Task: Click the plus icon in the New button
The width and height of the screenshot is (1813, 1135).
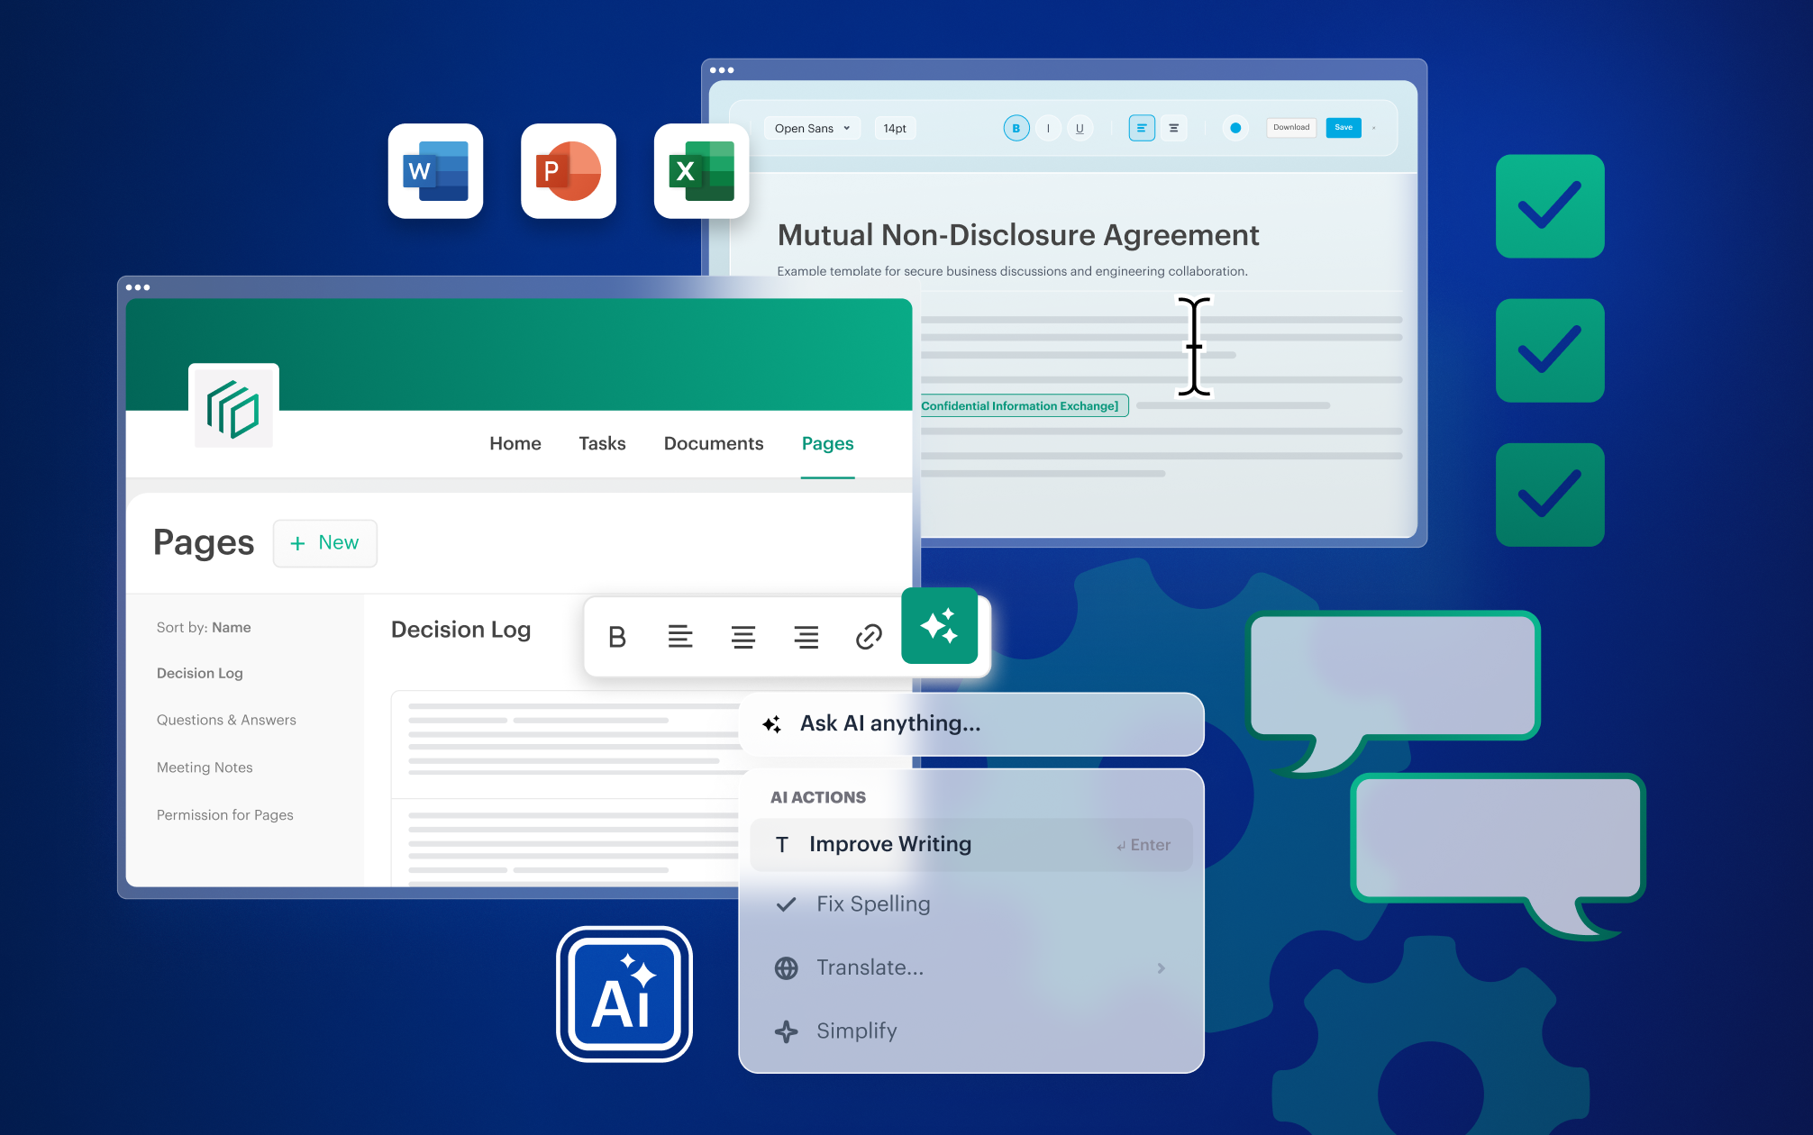Action: (x=297, y=543)
